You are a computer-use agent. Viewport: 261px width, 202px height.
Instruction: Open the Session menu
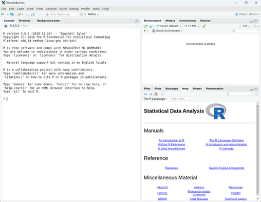(51, 9)
